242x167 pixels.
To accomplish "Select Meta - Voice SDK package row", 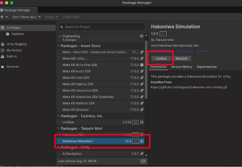I will [x=100, y=52].
